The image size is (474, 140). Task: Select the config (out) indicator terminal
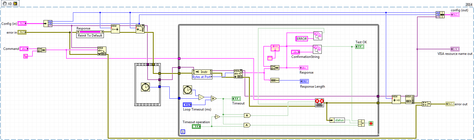455,15
